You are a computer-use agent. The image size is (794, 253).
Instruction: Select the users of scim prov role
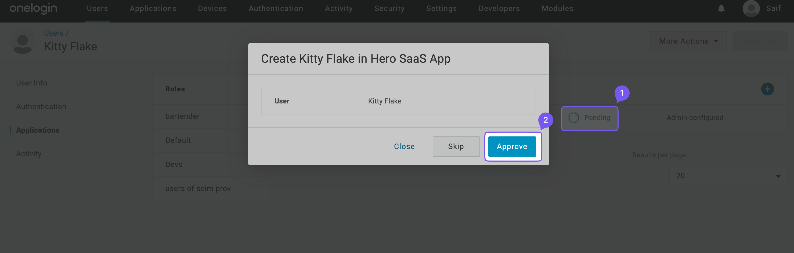198,188
